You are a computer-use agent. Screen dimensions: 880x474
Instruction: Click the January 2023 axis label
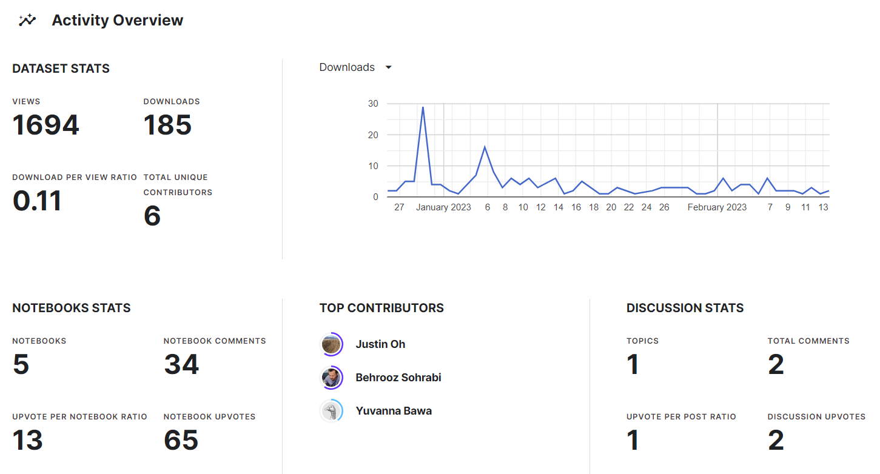[x=443, y=207]
